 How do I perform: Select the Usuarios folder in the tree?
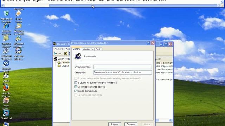point(64,62)
